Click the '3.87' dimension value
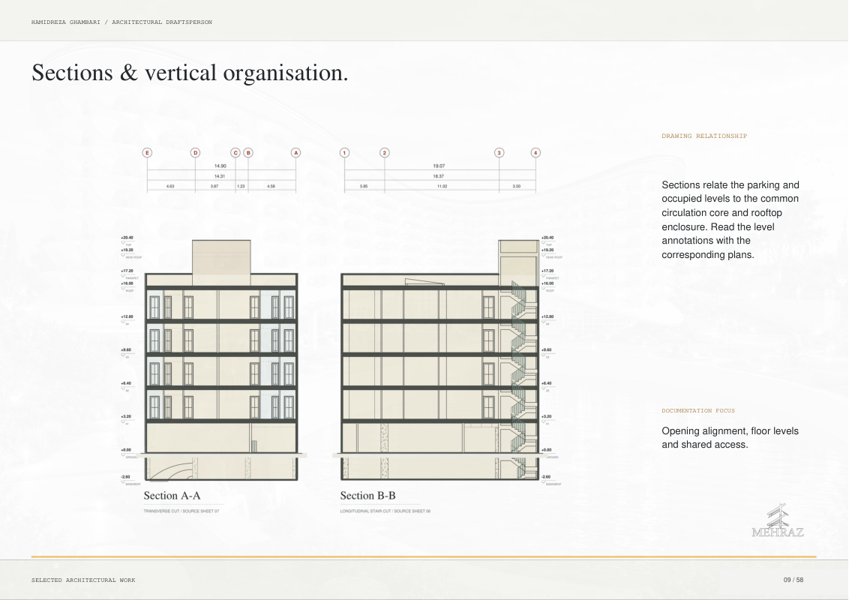849x600 pixels. (x=214, y=186)
